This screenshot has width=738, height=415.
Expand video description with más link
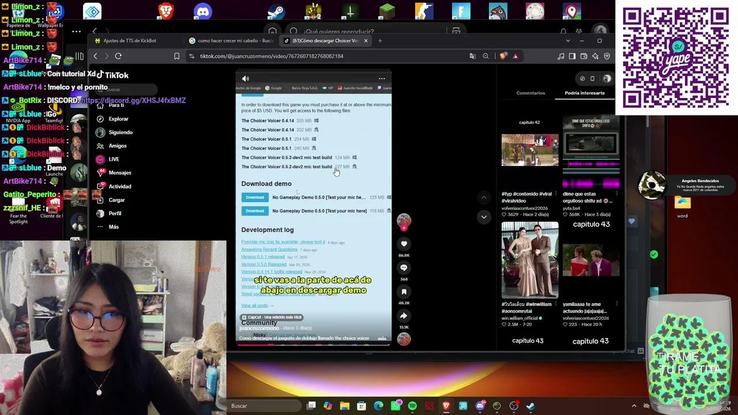coord(382,338)
